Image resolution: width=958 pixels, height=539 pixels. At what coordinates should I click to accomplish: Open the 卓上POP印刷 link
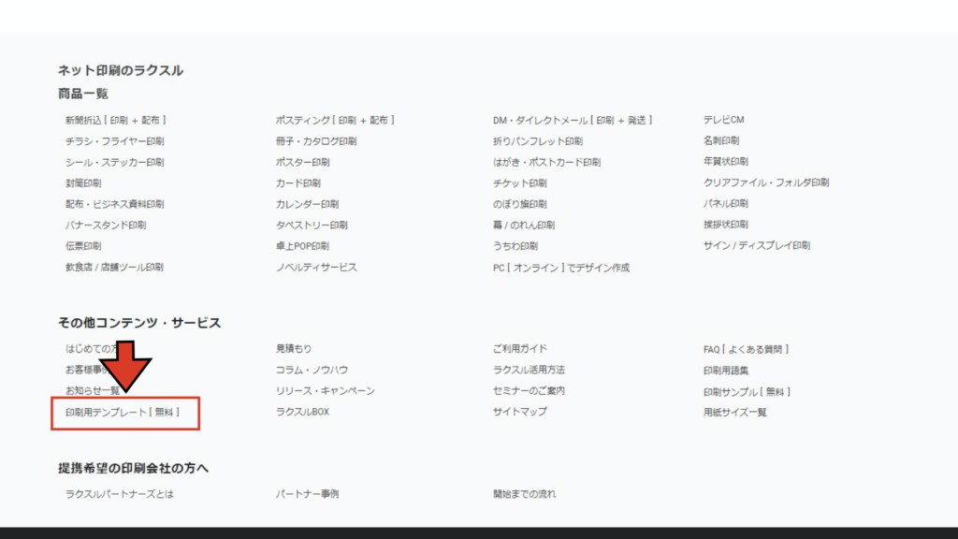coord(302,246)
